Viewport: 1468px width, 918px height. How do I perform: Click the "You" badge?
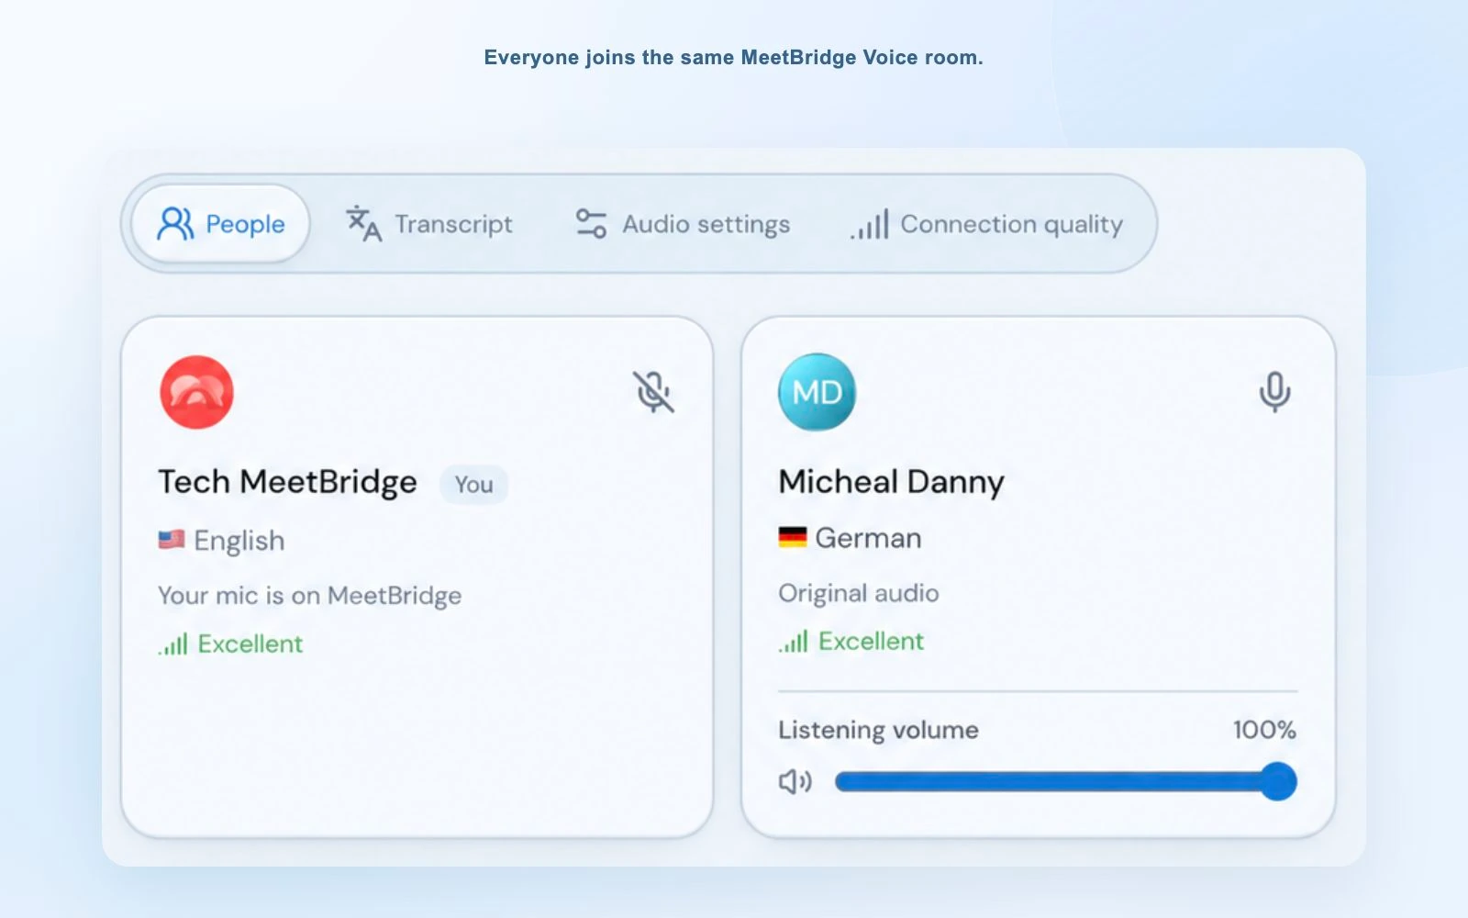473,485
